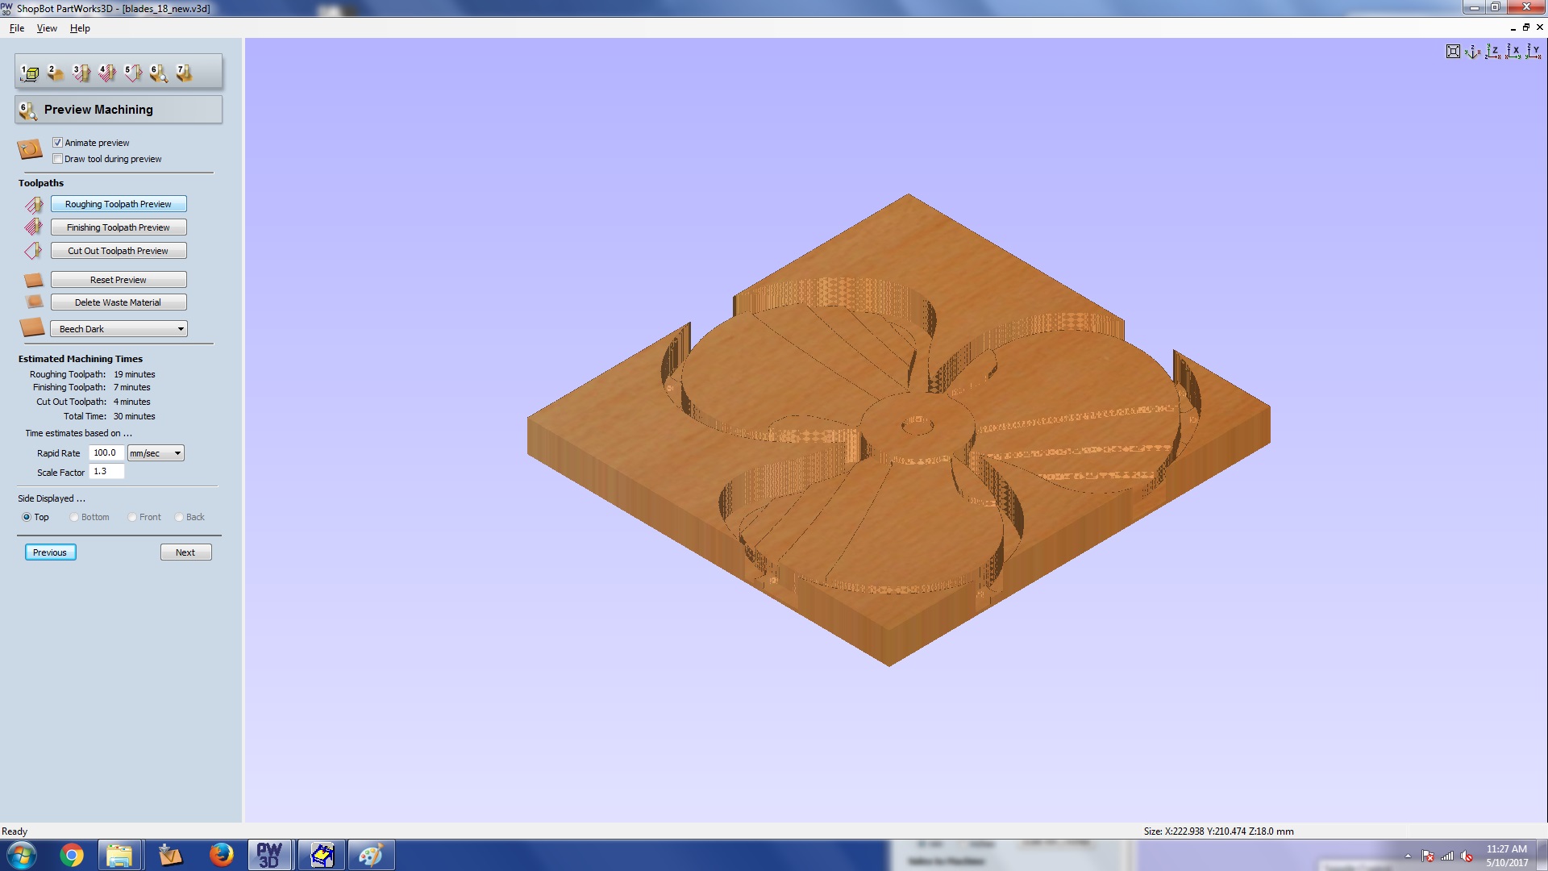Zoom to fit the 3D view
The image size is (1548, 871).
(1453, 52)
